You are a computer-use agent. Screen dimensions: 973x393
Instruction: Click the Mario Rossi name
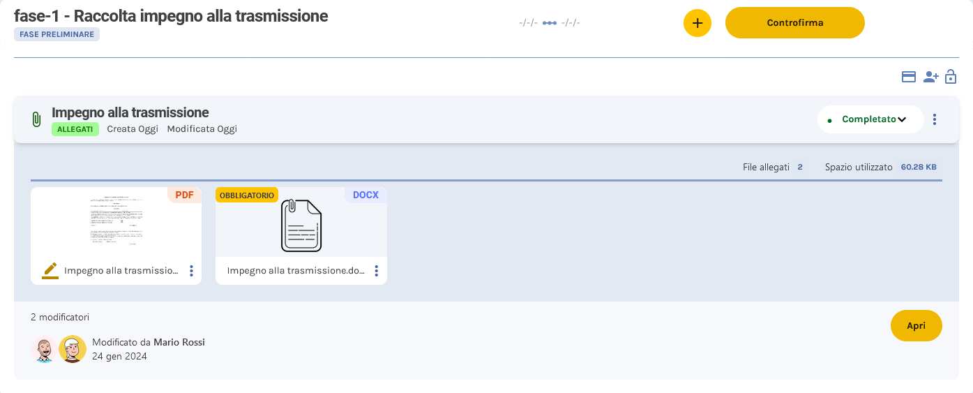(179, 342)
